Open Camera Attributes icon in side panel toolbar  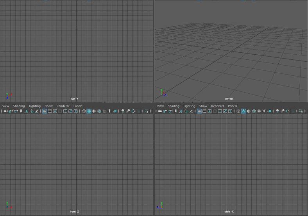coord(170,111)
